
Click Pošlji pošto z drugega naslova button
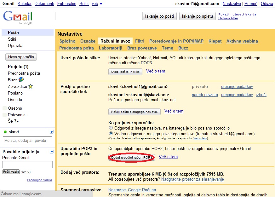tap(134, 112)
